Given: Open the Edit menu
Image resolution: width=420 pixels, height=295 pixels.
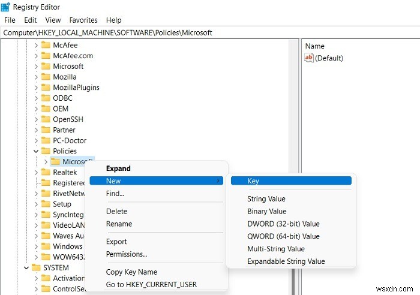Looking at the screenshot, I should (31, 20).
